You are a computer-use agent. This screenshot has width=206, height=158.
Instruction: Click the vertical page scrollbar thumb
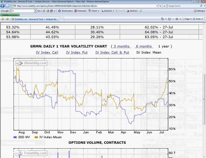coord(204,99)
